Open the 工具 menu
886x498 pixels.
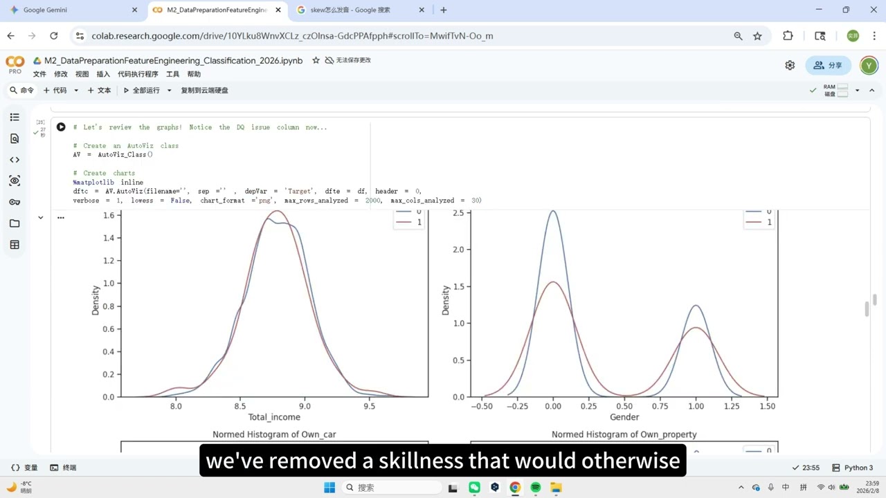[x=172, y=74]
